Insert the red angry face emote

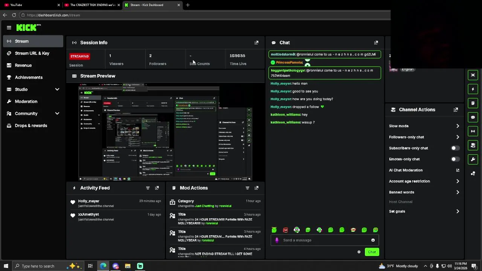click(x=285, y=230)
